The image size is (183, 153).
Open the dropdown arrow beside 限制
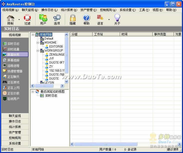19,20
